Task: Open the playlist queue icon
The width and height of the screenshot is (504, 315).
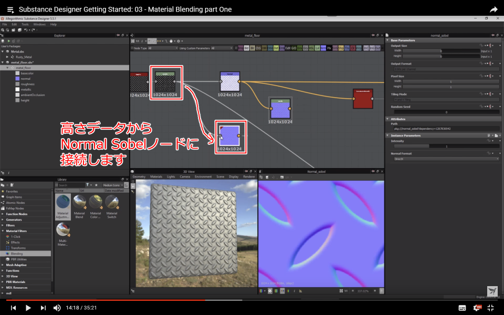Action: point(10,9)
